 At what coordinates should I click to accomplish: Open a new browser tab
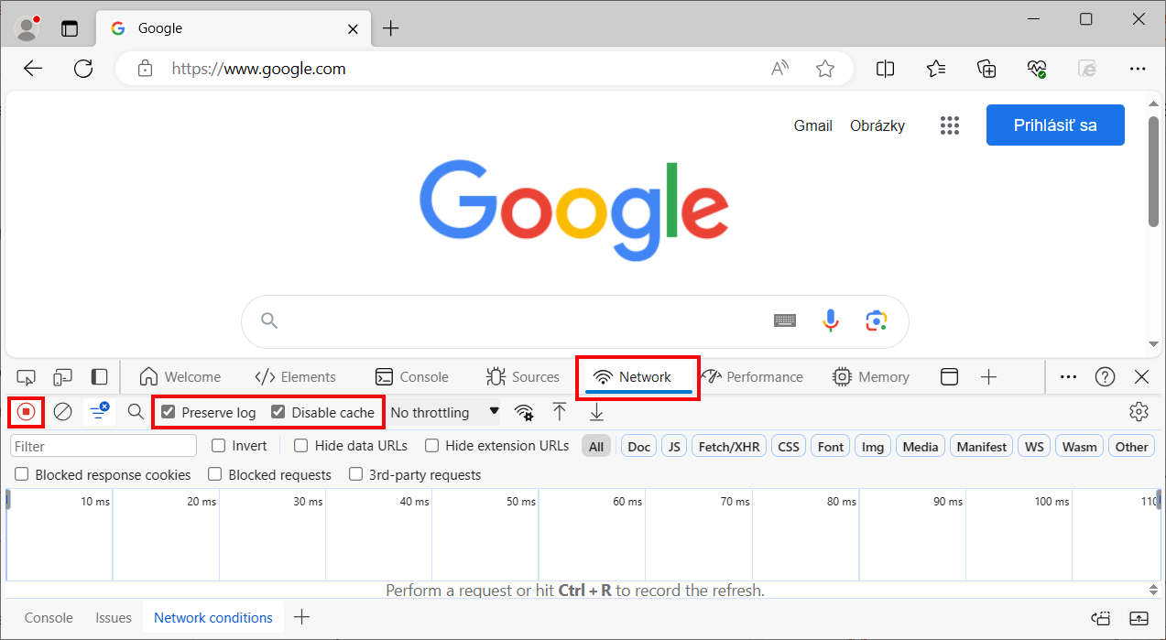click(x=391, y=28)
